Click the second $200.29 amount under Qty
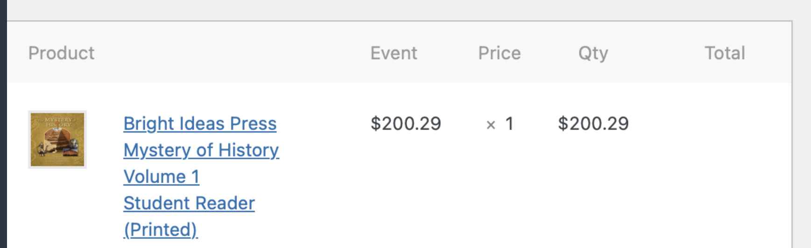Viewport: 811px width, 248px height. (593, 124)
